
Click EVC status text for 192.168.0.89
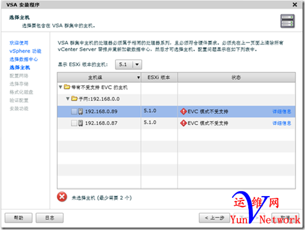(208, 111)
